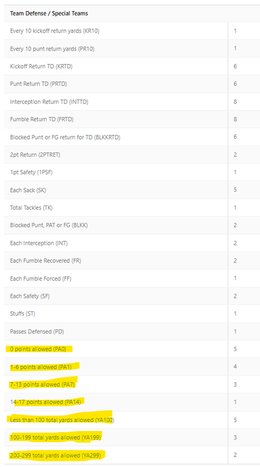The image size is (260, 467).
Task: Click highlighted 0 points allowed (PA0) row
Action: (132, 349)
